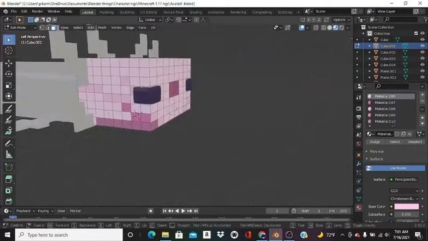Switch to solid viewport shading

330,27
